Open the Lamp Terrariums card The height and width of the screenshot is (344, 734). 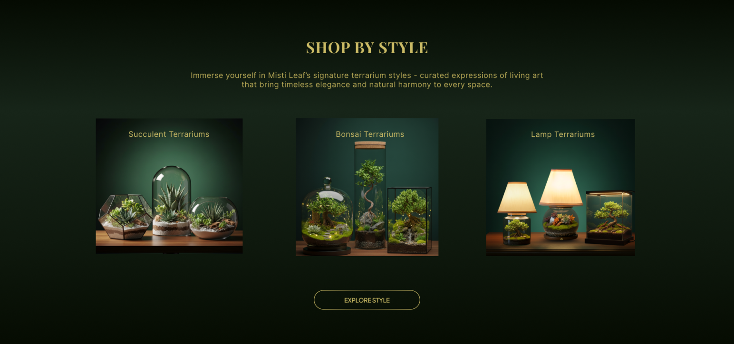560,187
